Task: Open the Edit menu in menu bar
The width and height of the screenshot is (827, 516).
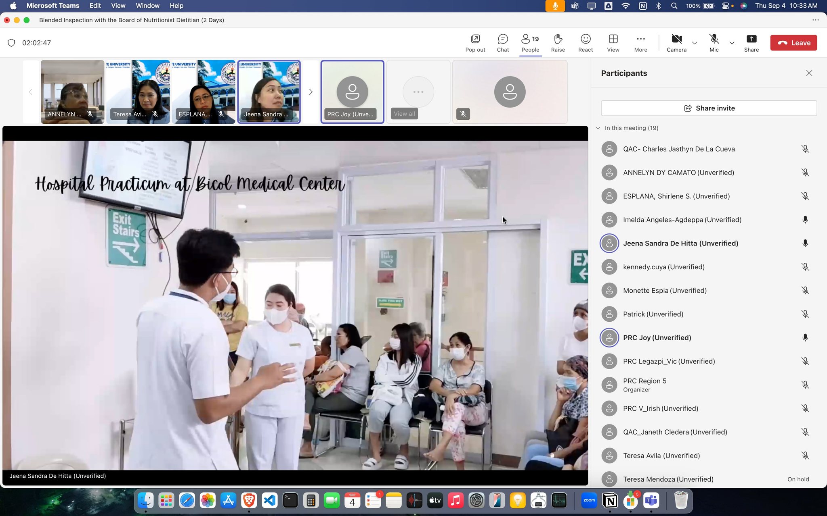Action: tap(95, 6)
